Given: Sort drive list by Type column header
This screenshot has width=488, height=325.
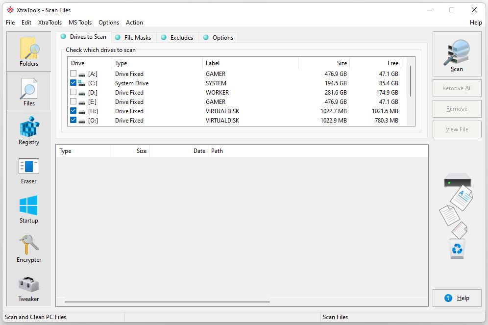Looking at the screenshot, I should pos(157,63).
